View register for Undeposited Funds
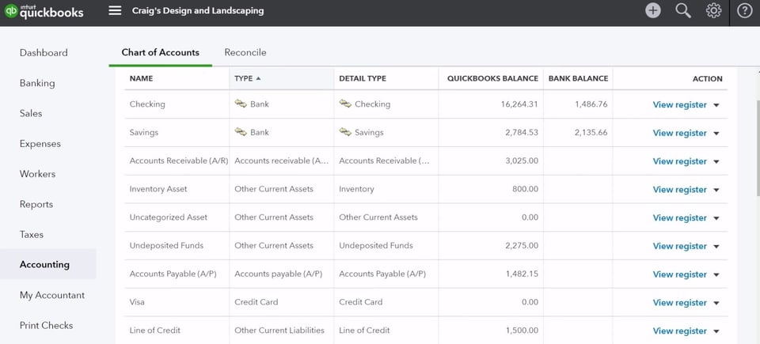760x344 pixels. (x=679, y=246)
